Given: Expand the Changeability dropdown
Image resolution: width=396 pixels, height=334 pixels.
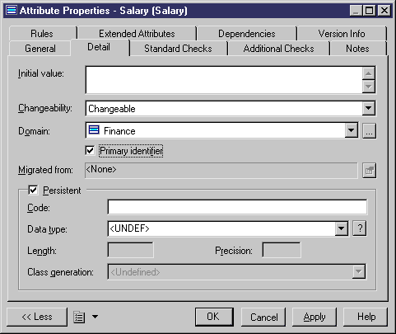Looking at the screenshot, I should coord(368,108).
